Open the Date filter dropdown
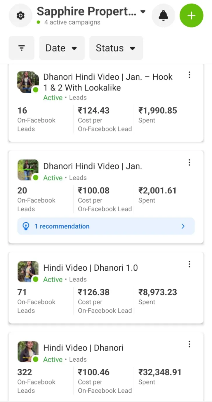The image size is (212, 402). coord(62,48)
